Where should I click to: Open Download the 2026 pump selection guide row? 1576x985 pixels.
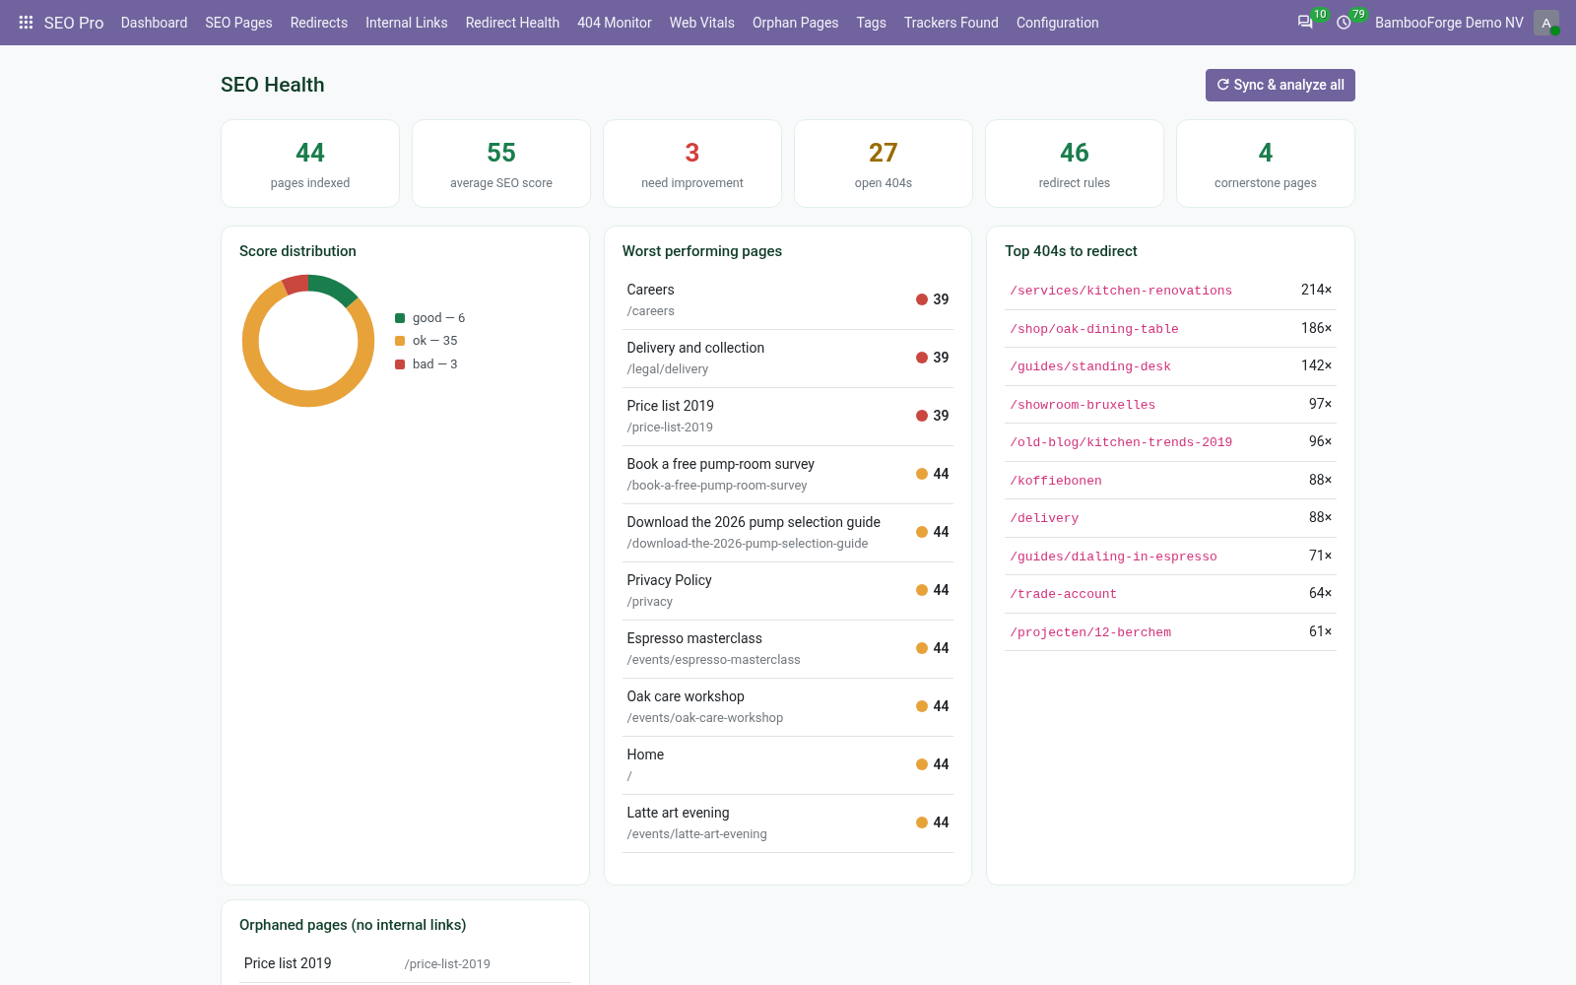coord(788,533)
